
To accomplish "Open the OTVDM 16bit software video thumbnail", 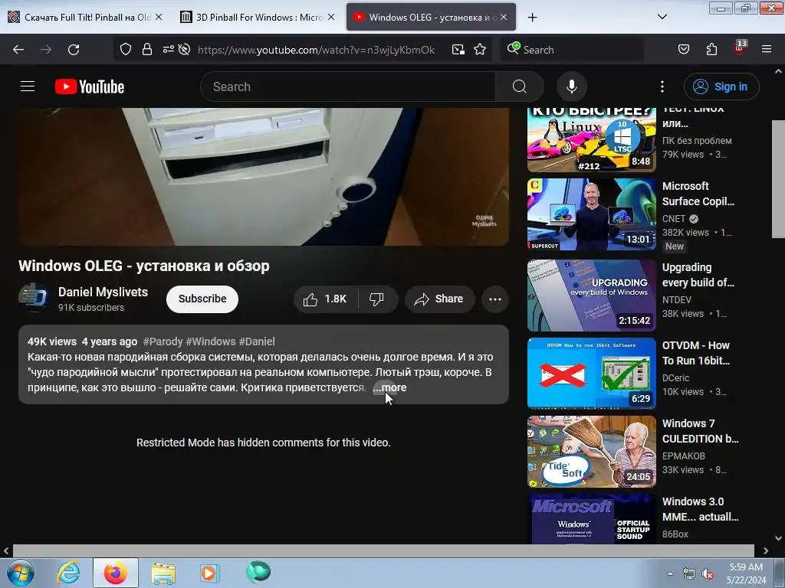I will coord(592,373).
